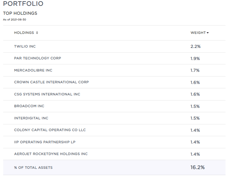Sort by the Holdings sort arrows icon

coord(37,33)
